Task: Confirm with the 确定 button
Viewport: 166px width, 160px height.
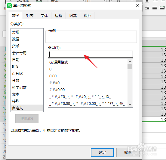Action: pos(102,153)
